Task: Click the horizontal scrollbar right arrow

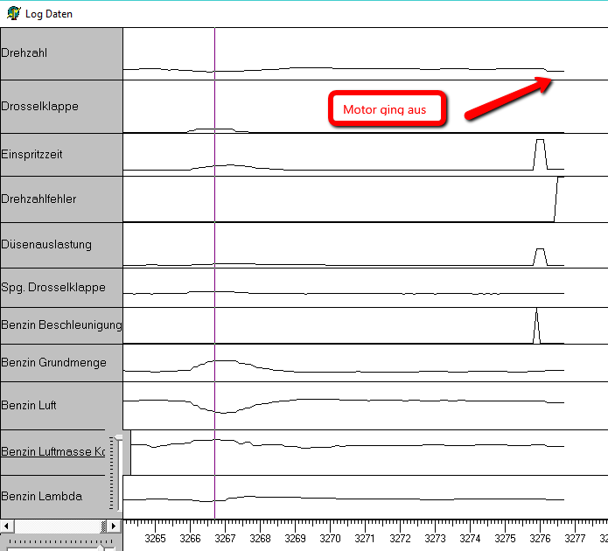Action: tap(115, 526)
